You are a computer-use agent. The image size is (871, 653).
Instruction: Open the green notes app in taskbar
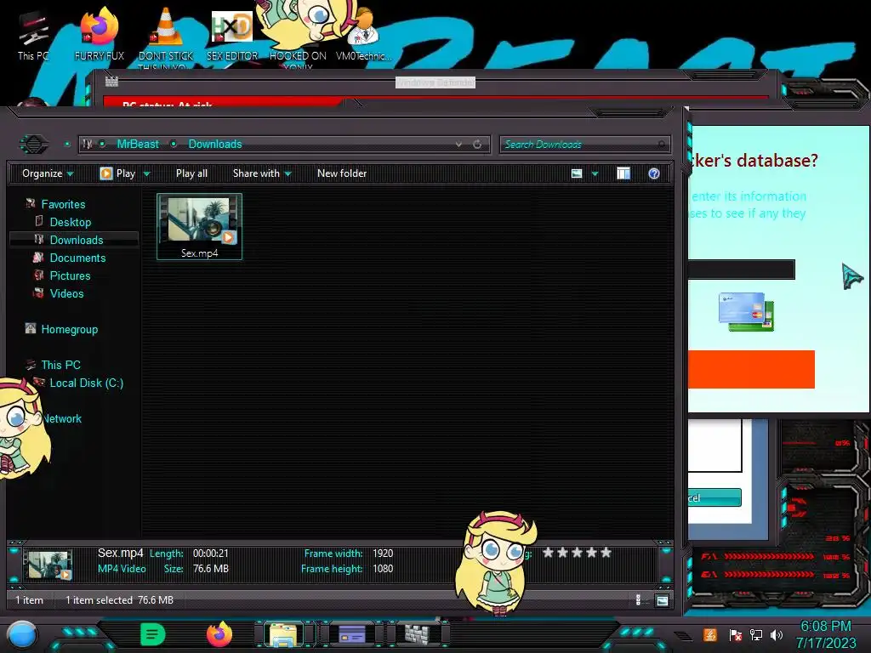tap(153, 634)
